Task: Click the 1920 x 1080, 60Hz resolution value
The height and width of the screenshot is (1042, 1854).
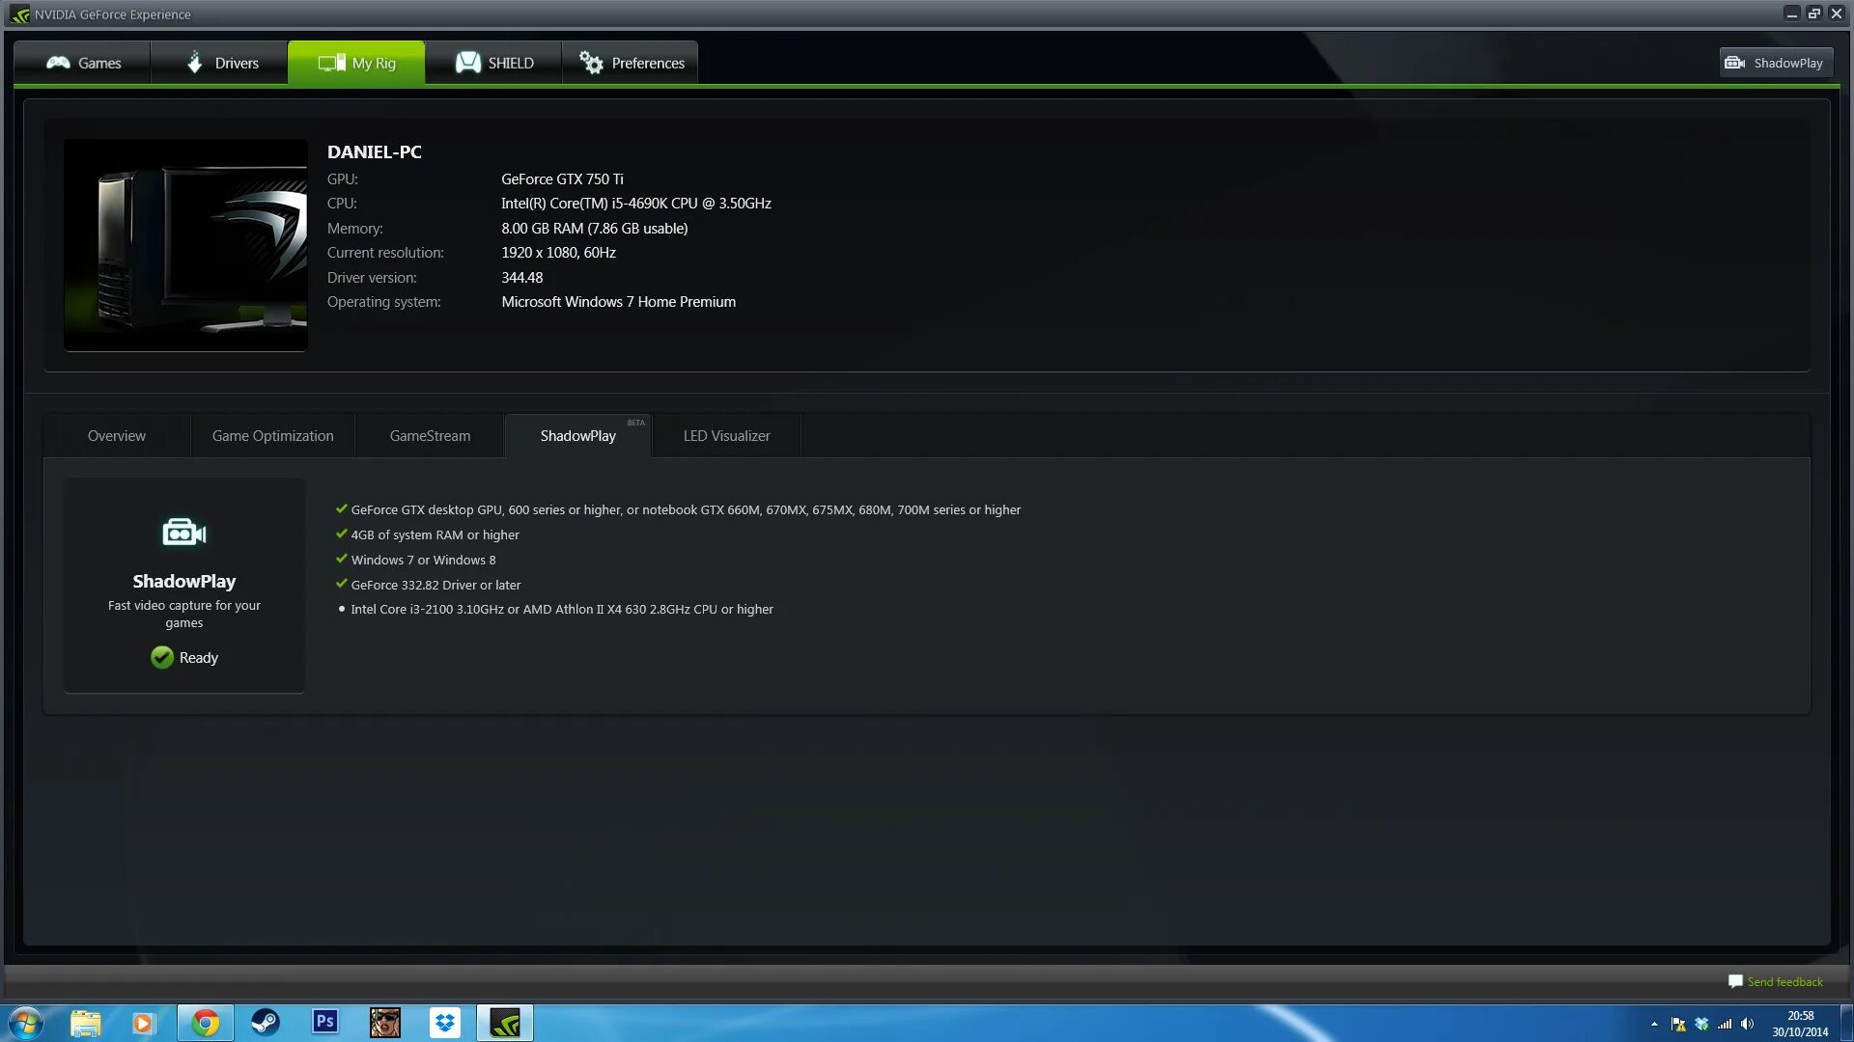Action: coord(558,253)
